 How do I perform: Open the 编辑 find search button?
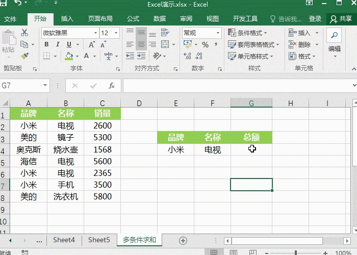tap(334, 35)
